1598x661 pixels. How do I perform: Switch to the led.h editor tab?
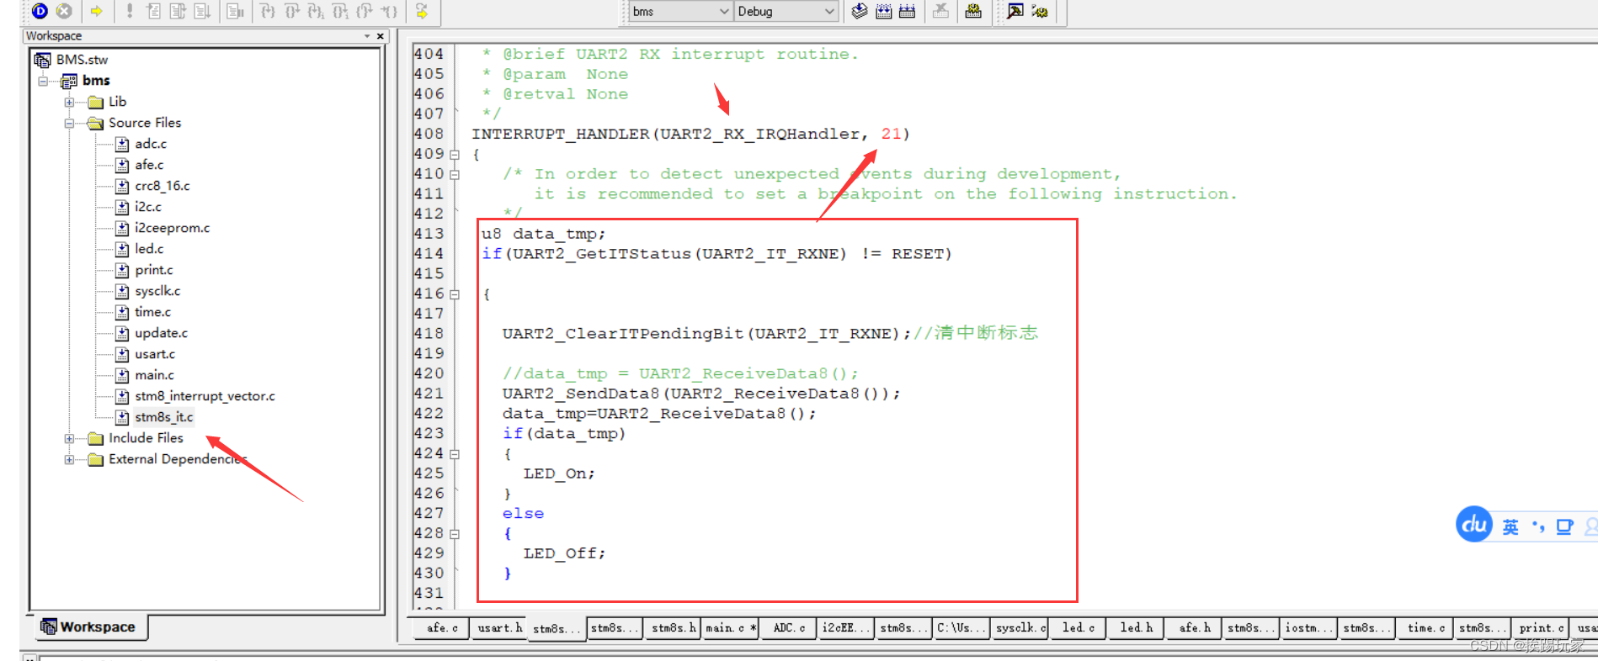pyautogui.click(x=1136, y=628)
